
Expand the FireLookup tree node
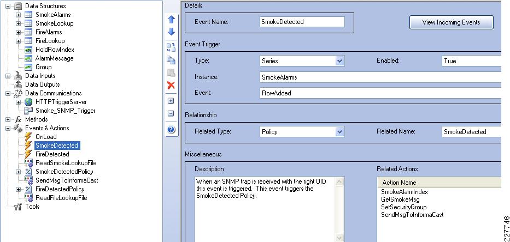[x=18, y=41]
